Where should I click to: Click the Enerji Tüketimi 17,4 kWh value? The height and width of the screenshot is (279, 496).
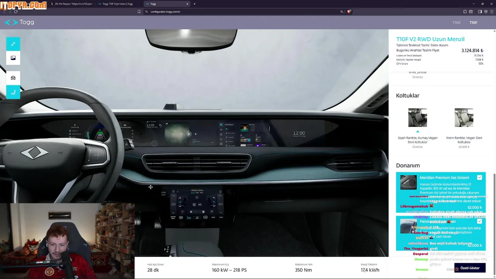pyautogui.click(x=370, y=270)
